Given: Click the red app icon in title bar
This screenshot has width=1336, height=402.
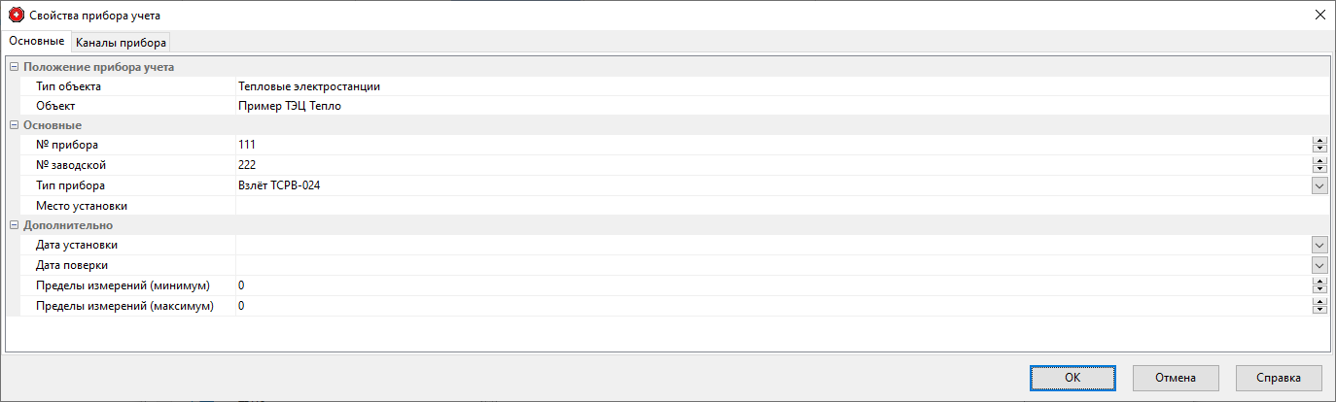Looking at the screenshot, I should (x=15, y=15).
